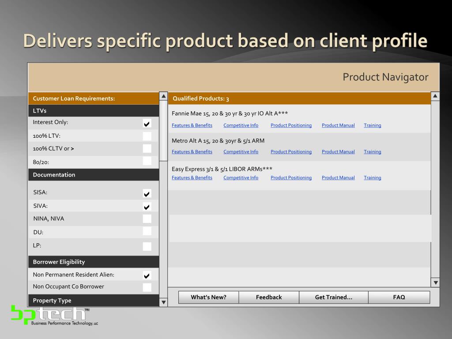Click the Get Trained... button
The width and height of the screenshot is (452, 339).
334,297
